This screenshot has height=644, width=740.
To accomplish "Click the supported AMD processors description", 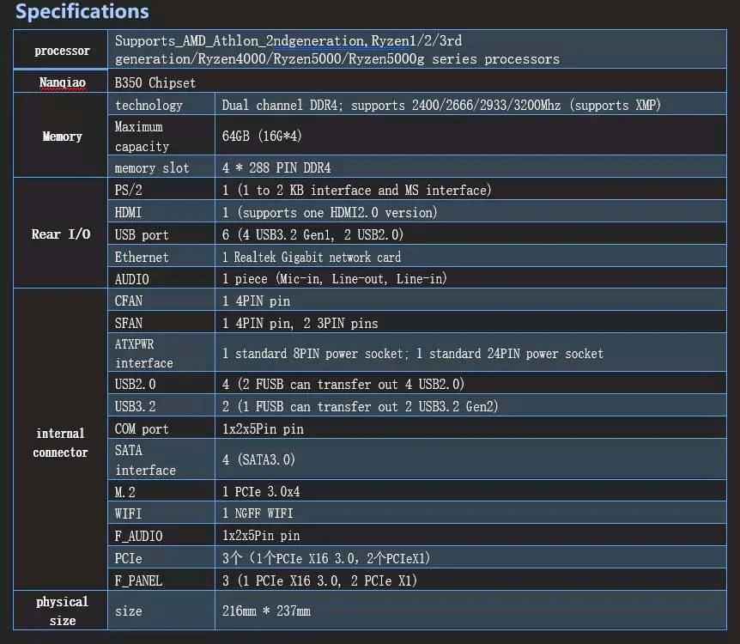I will pyautogui.click(x=337, y=50).
